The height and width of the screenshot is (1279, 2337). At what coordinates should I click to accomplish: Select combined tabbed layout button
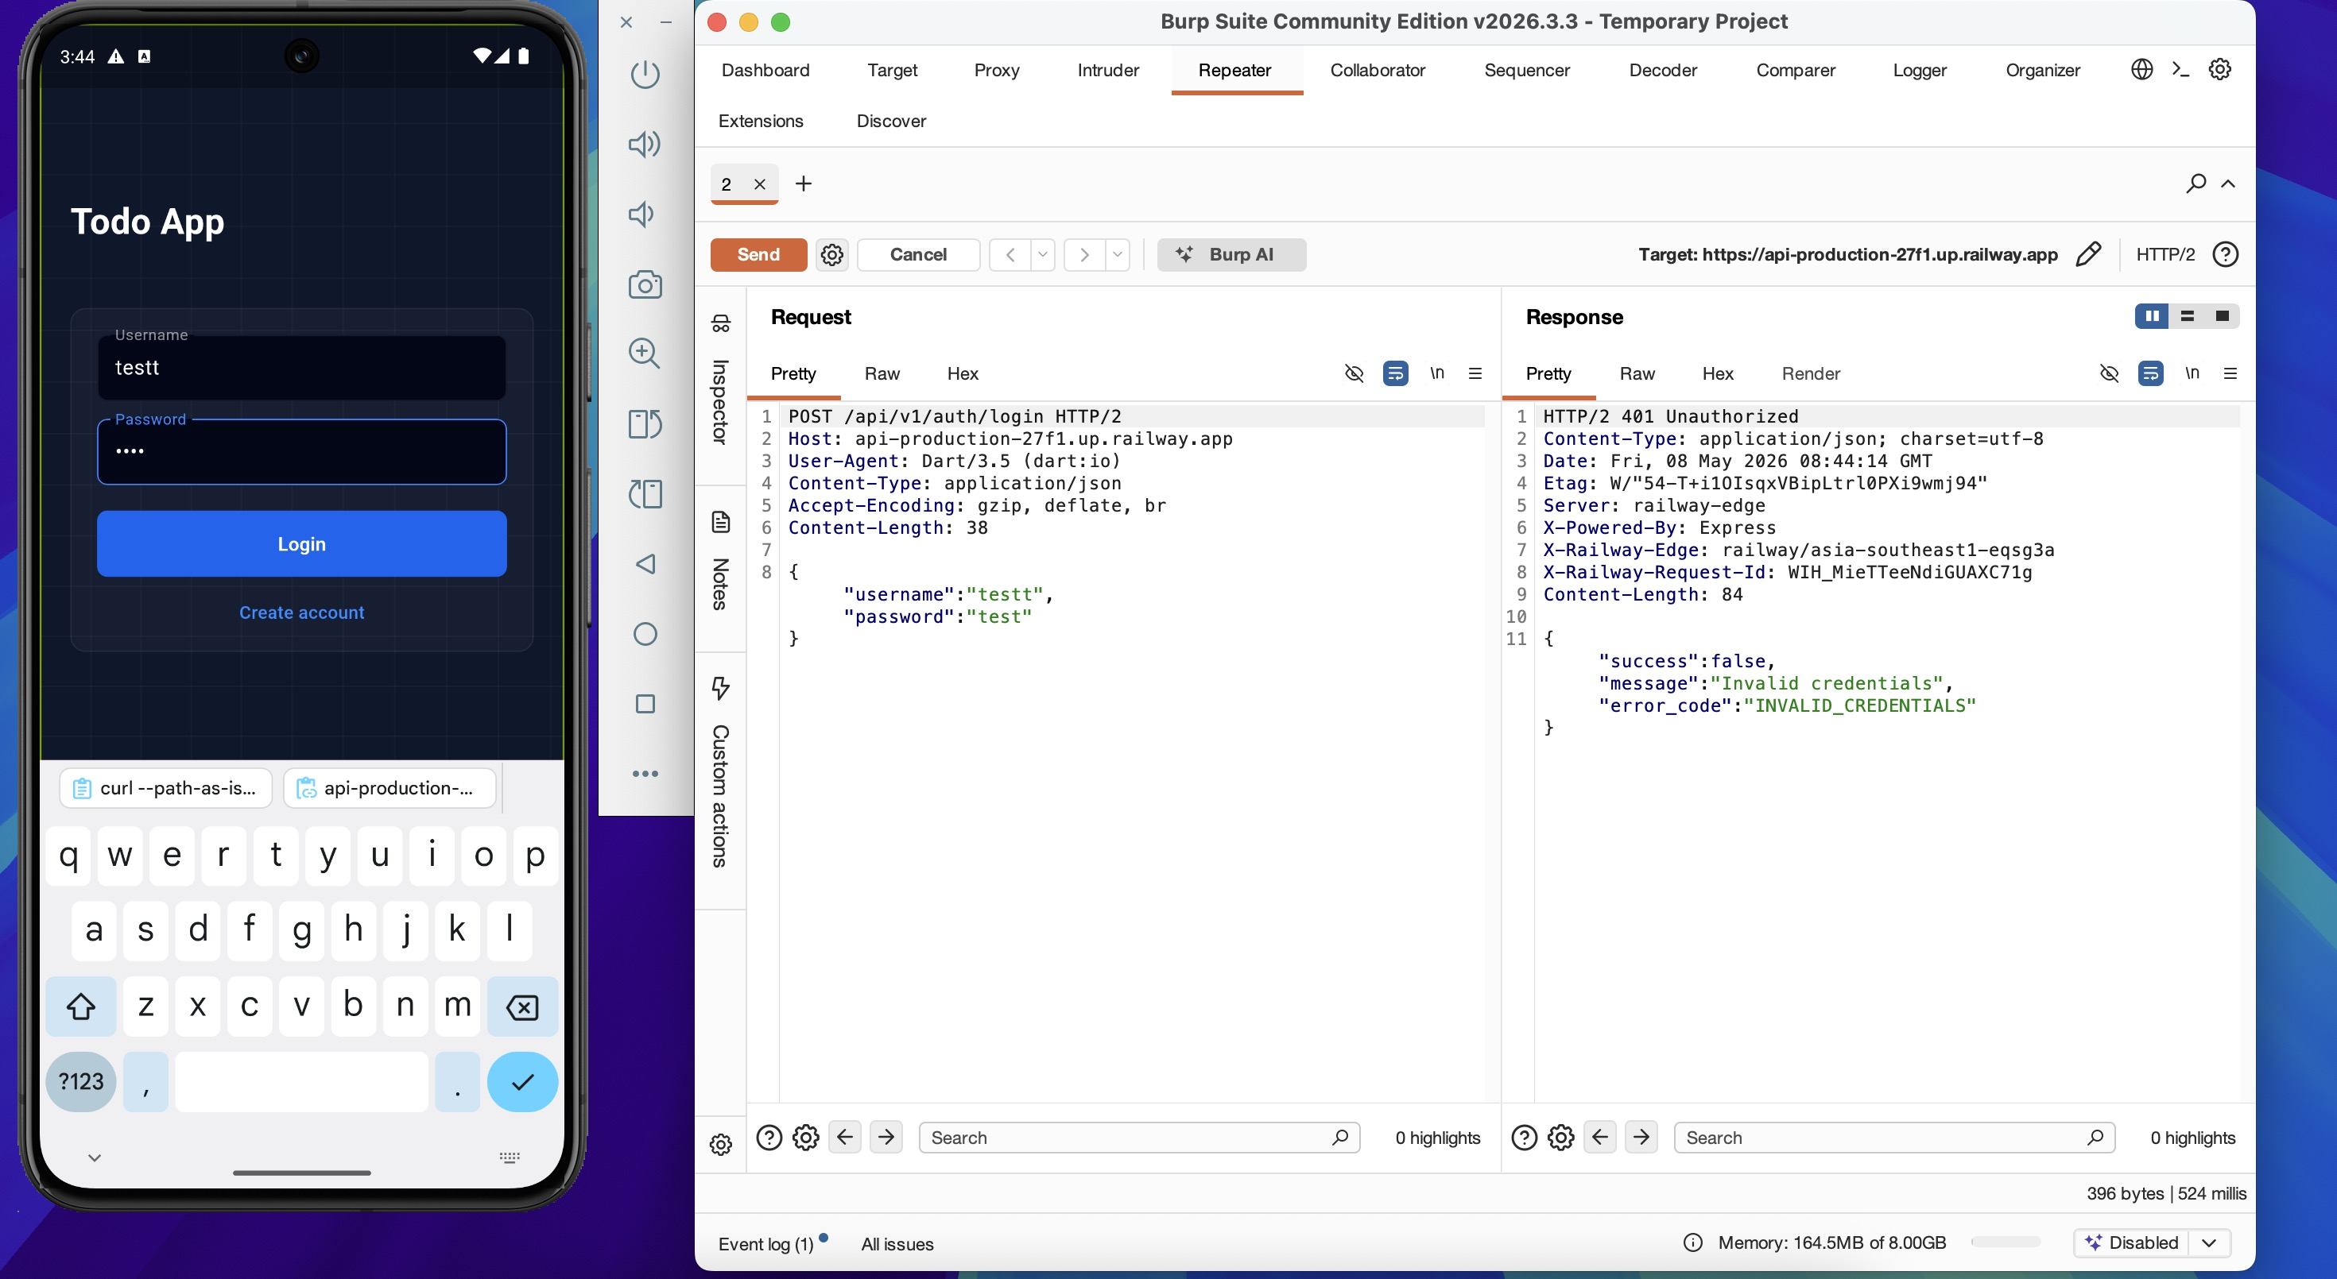(2222, 316)
